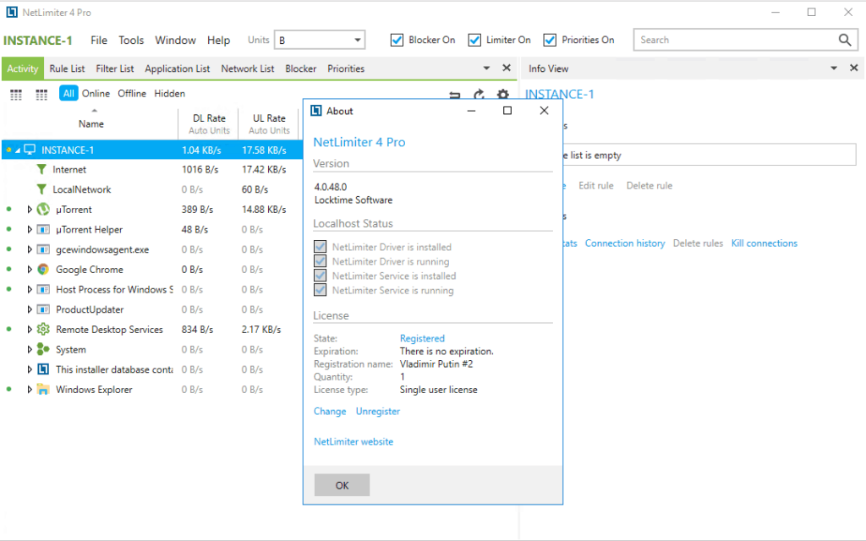Image resolution: width=866 pixels, height=541 pixels.
Task: Click NetLimiter Service is running checkbox
Action: [320, 289]
